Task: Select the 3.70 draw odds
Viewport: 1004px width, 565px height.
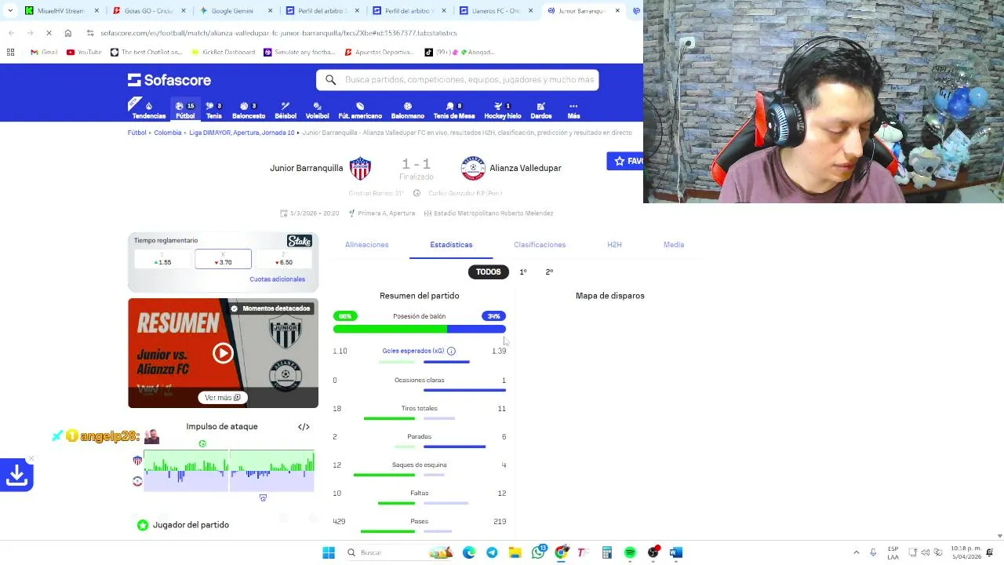Action: point(223,259)
